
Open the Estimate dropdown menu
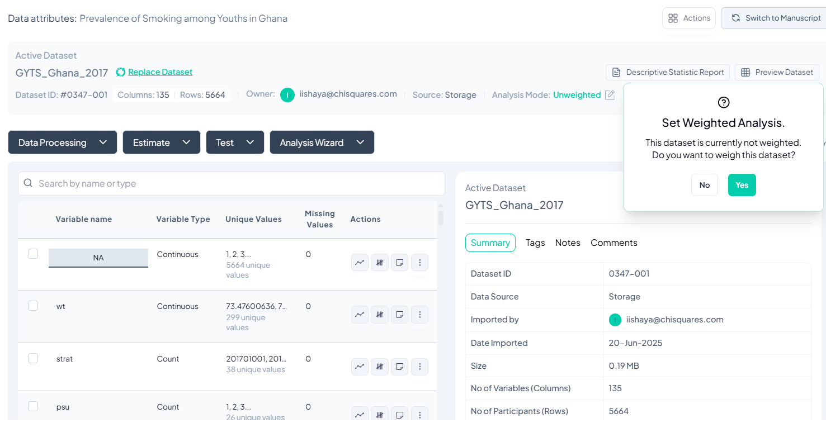[161, 142]
